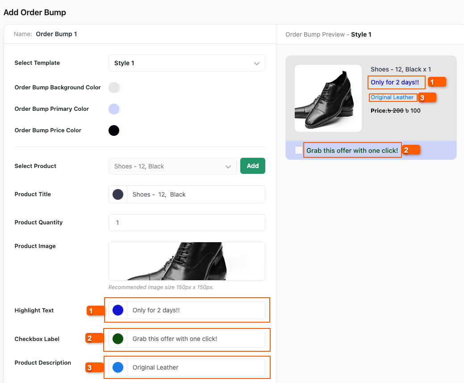Click the chevron in Style 1 selector
464x383 pixels.
pyautogui.click(x=257, y=63)
